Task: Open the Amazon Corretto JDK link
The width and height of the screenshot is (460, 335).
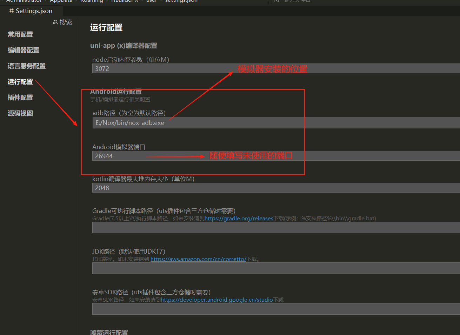Action: [x=198, y=259]
